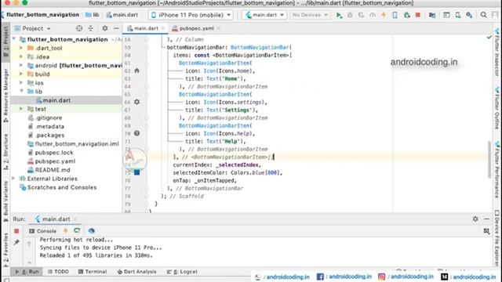This screenshot has width=502, height=282.
Task: Open Flutter Outline side panel
Action: click(497, 108)
